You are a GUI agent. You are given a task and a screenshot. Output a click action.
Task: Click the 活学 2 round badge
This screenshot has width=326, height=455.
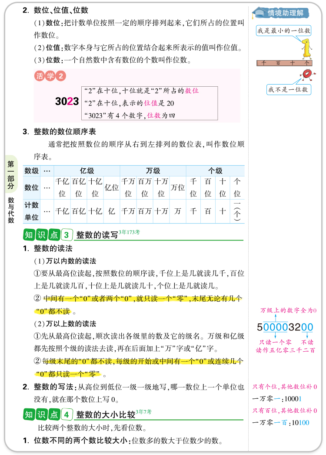50,76
